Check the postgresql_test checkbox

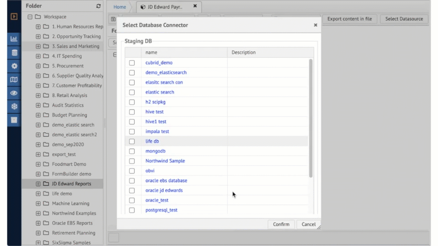point(132,210)
